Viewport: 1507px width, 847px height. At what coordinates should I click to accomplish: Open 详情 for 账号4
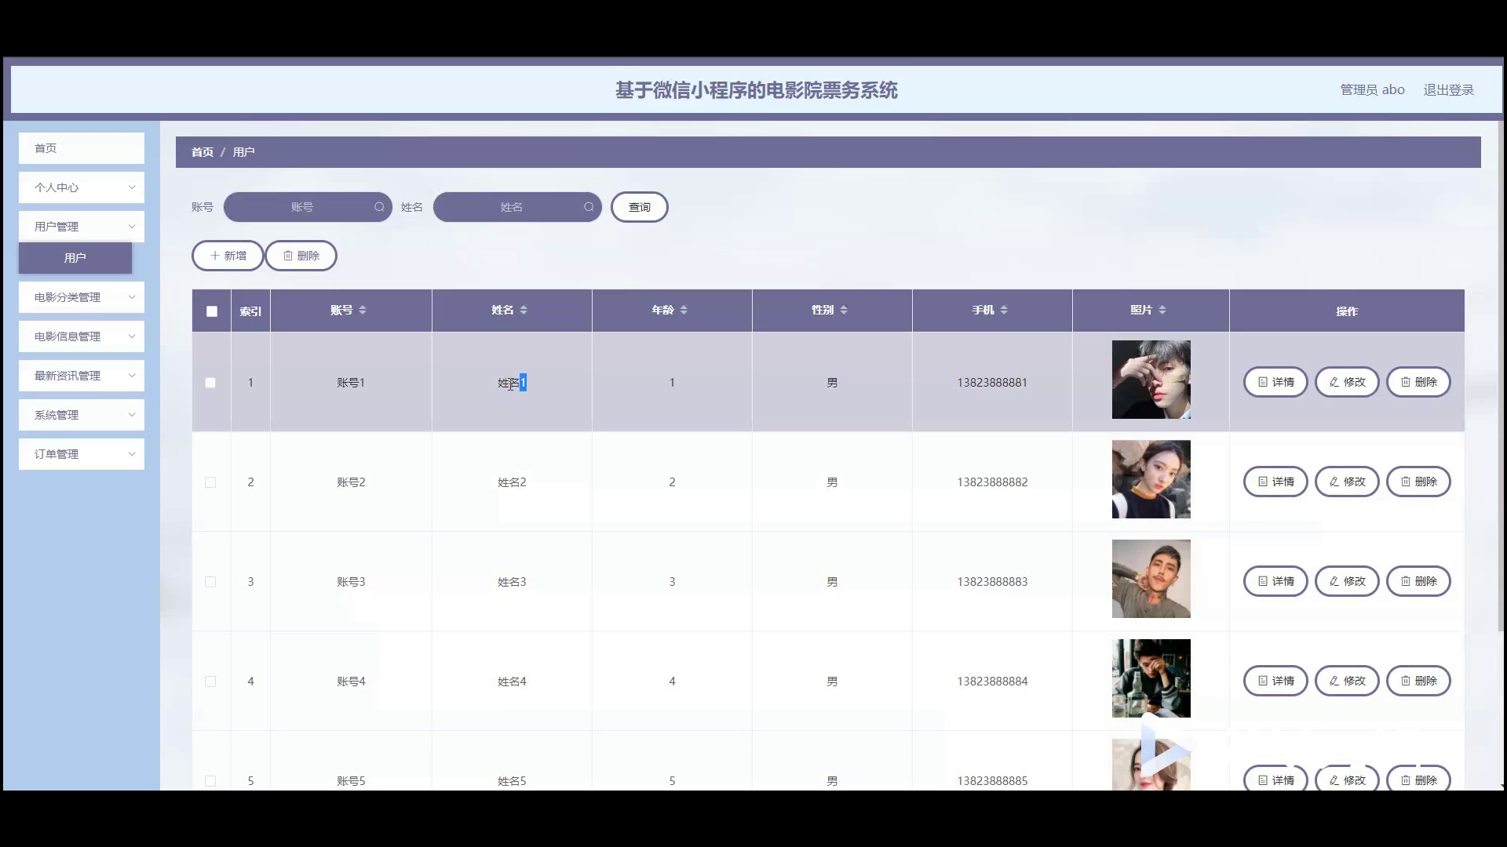(x=1275, y=681)
